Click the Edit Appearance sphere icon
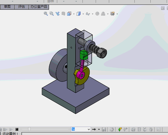168x135 pixels. (x=97, y=14)
